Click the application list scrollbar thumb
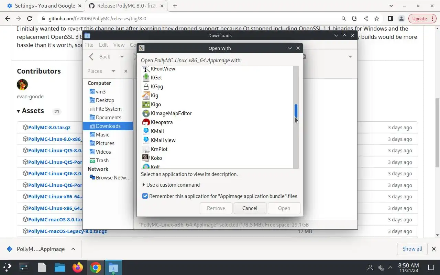Viewport: 440px width, 275px height. point(296,111)
